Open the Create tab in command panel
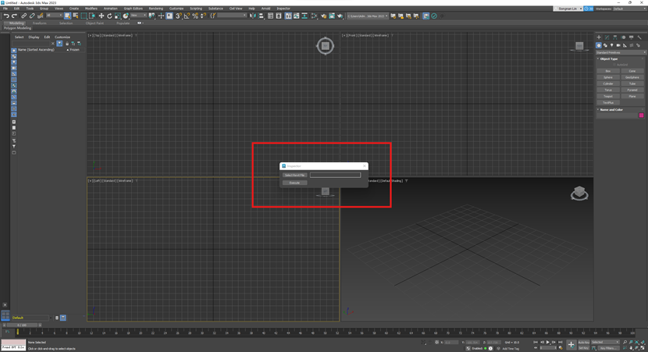The image size is (648, 352). pos(599,37)
